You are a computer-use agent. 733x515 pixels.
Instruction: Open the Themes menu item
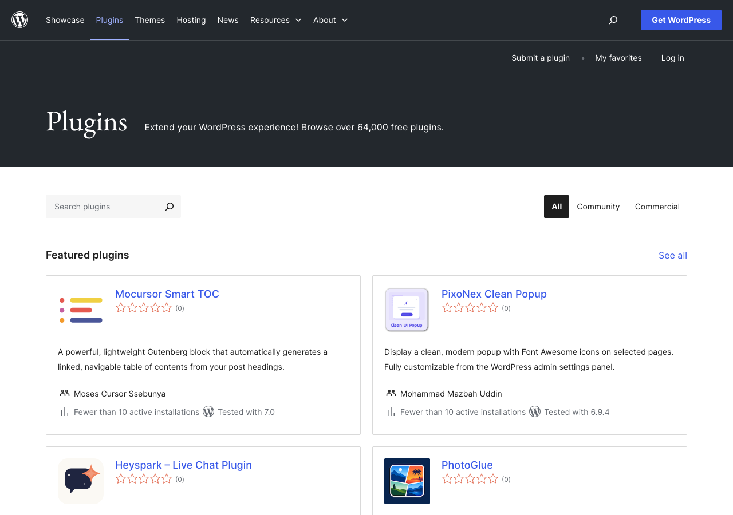coord(150,20)
